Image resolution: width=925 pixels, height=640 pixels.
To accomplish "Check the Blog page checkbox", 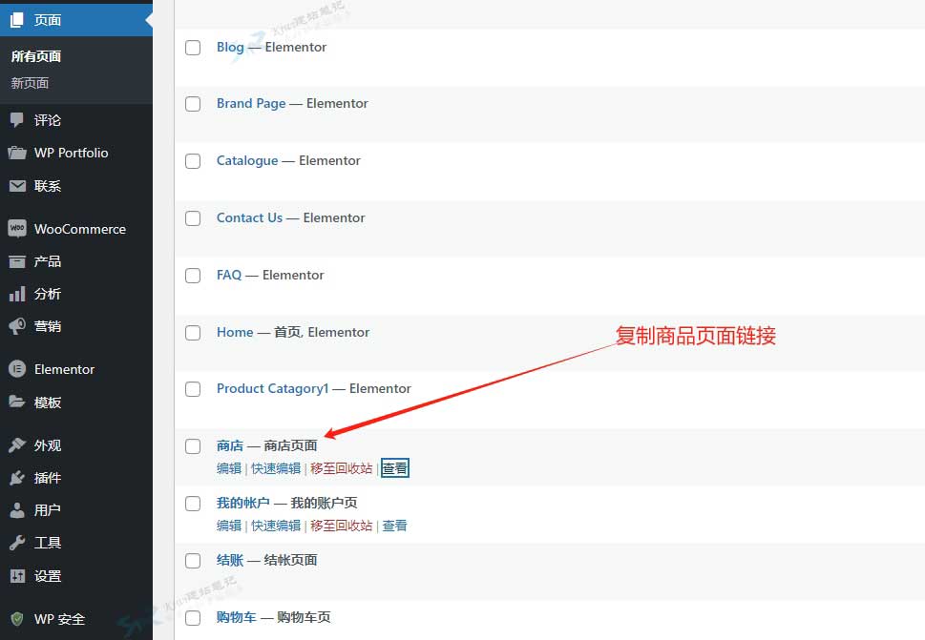I will tap(193, 47).
